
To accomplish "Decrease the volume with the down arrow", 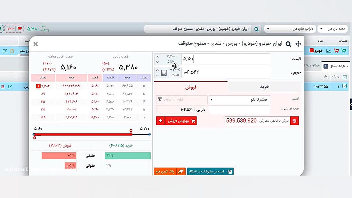I will 157,75.
